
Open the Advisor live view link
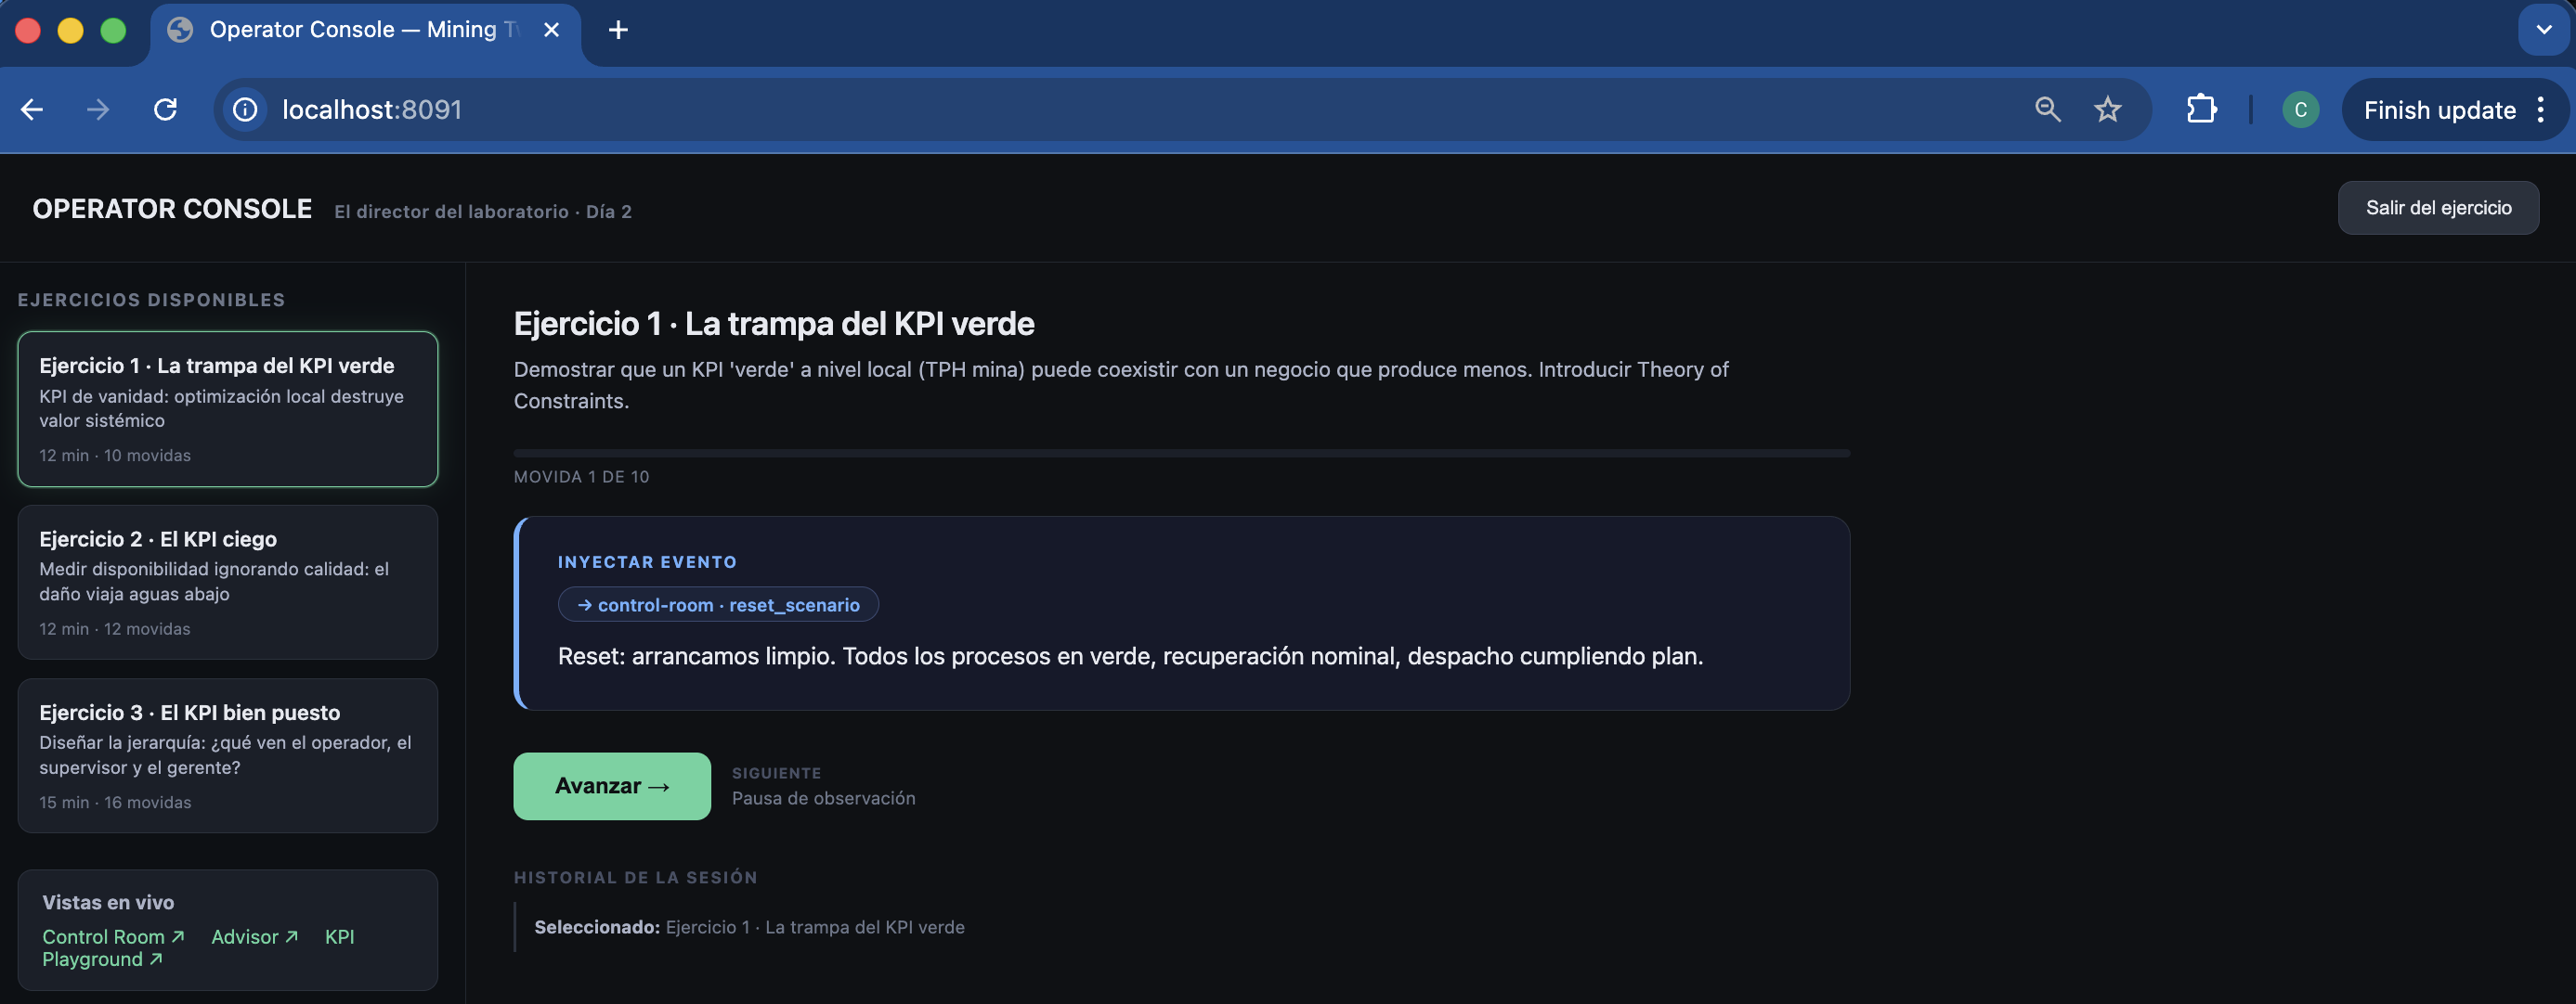point(255,937)
